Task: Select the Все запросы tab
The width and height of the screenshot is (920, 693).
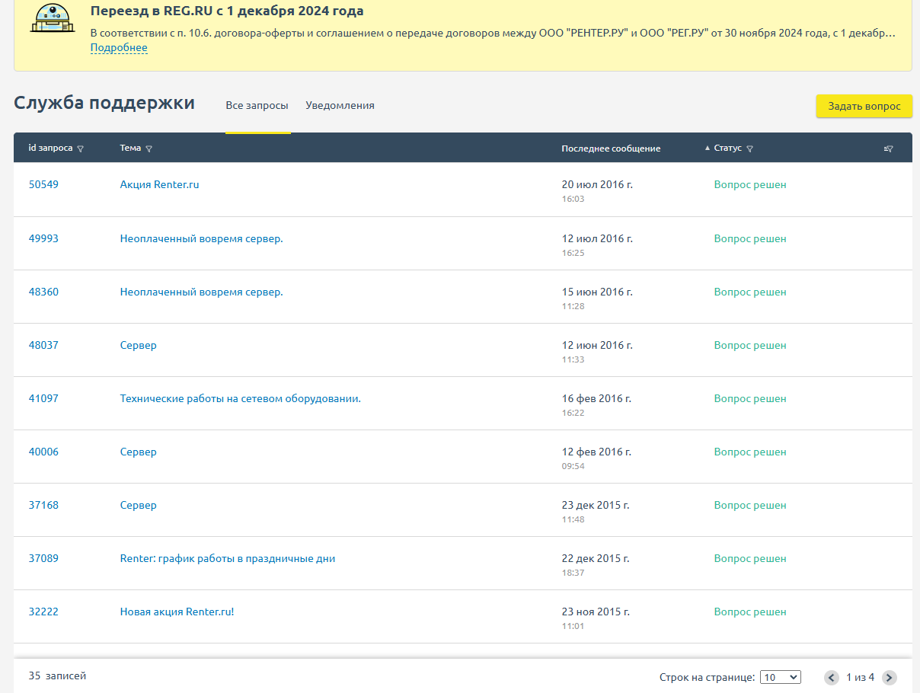Action: coord(257,106)
